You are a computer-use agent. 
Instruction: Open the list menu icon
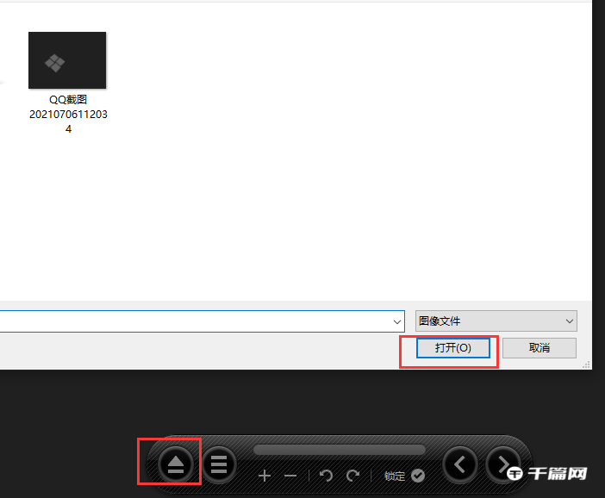click(219, 465)
